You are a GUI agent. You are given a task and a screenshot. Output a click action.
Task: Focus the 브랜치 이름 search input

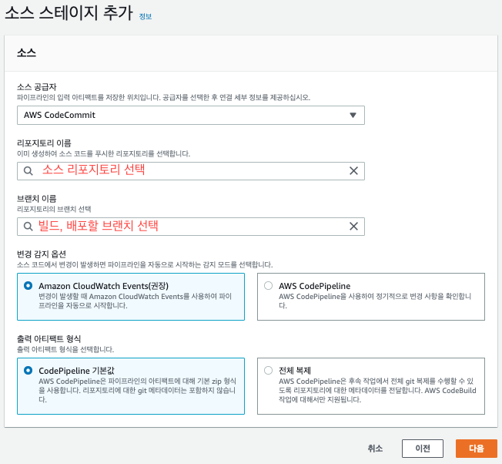pyautogui.click(x=191, y=227)
